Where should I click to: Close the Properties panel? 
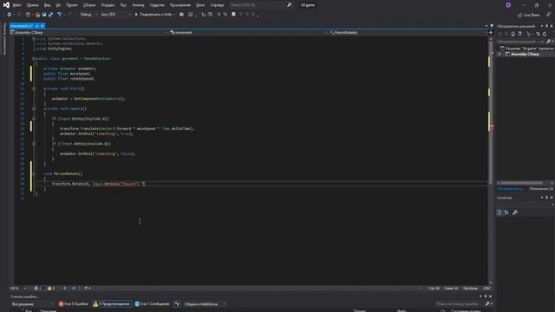pyautogui.click(x=552, y=198)
